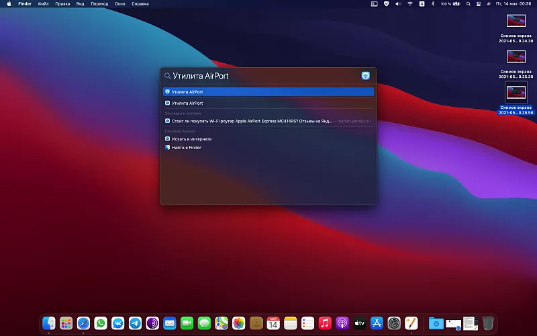The width and height of the screenshot is (537, 336).
Task: Open the Trash in the Dock
Action: click(x=488, y=323)
